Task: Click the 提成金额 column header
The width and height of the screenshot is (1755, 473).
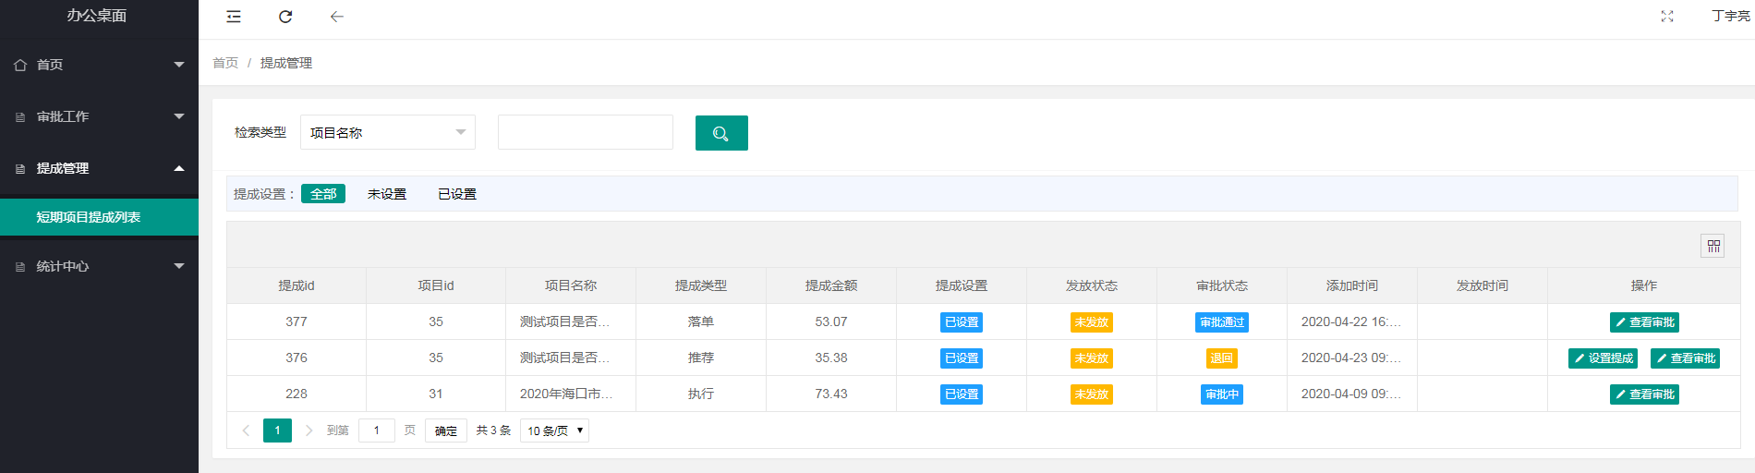Action: pyautogui.click(x=831, y=285)
